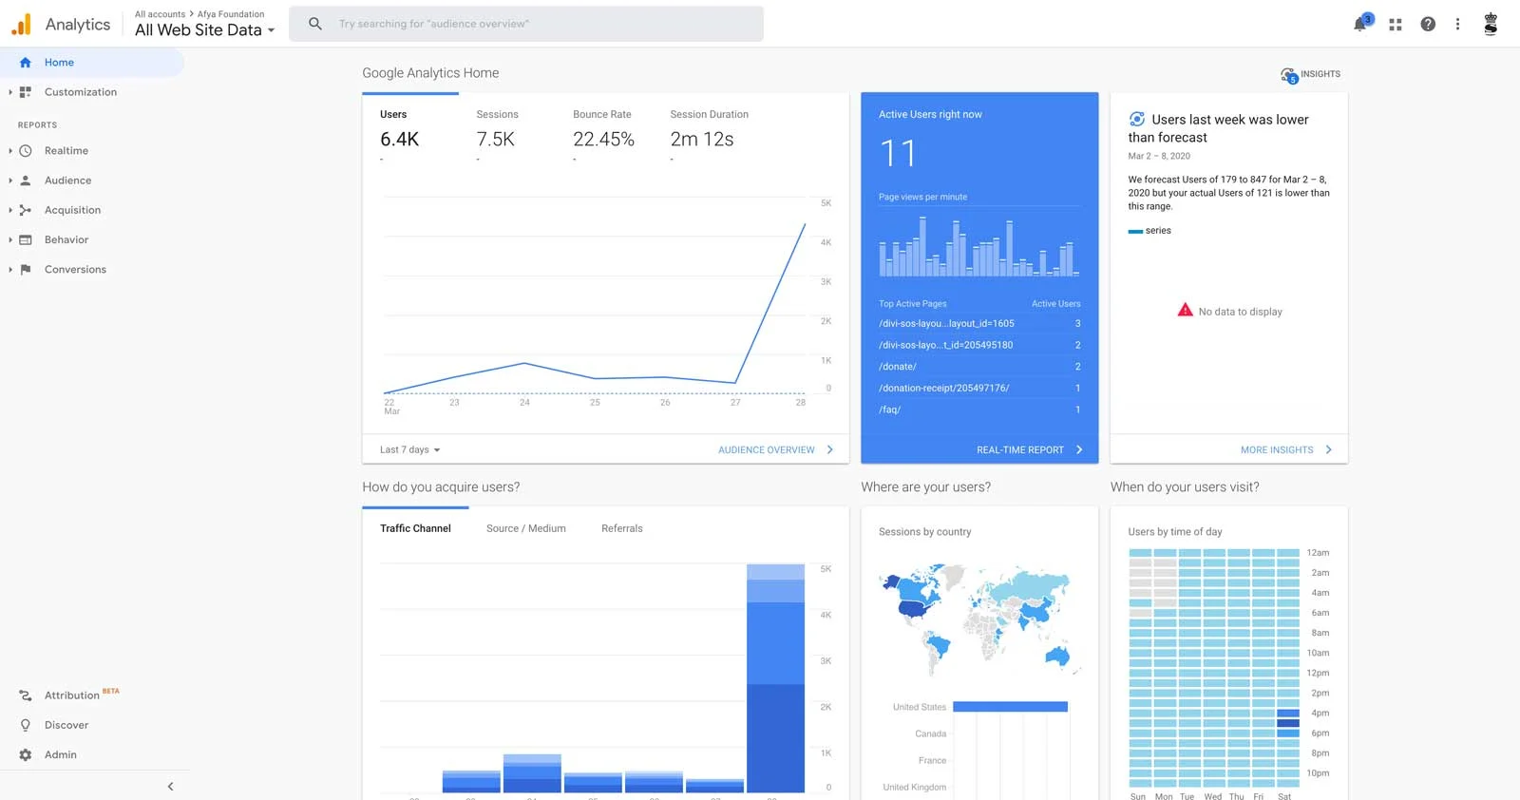Click the Analytics search field
Image resolution: width=1520 pixels, height=800 pixels.
(x=526, y=24)
